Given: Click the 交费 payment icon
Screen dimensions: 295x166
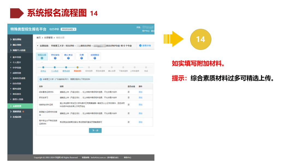Looking at the screenshot, I should (81, 58).
